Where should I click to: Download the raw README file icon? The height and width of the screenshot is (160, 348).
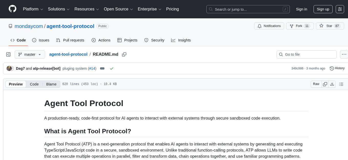332,84
